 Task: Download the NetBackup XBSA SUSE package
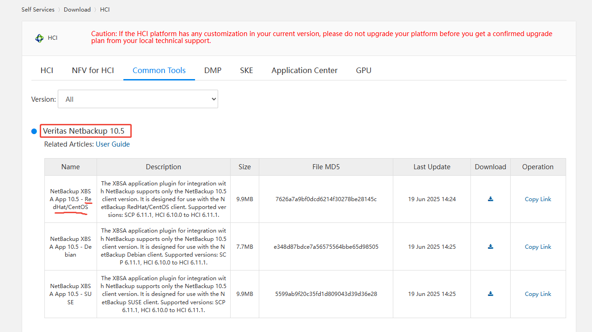490,294
